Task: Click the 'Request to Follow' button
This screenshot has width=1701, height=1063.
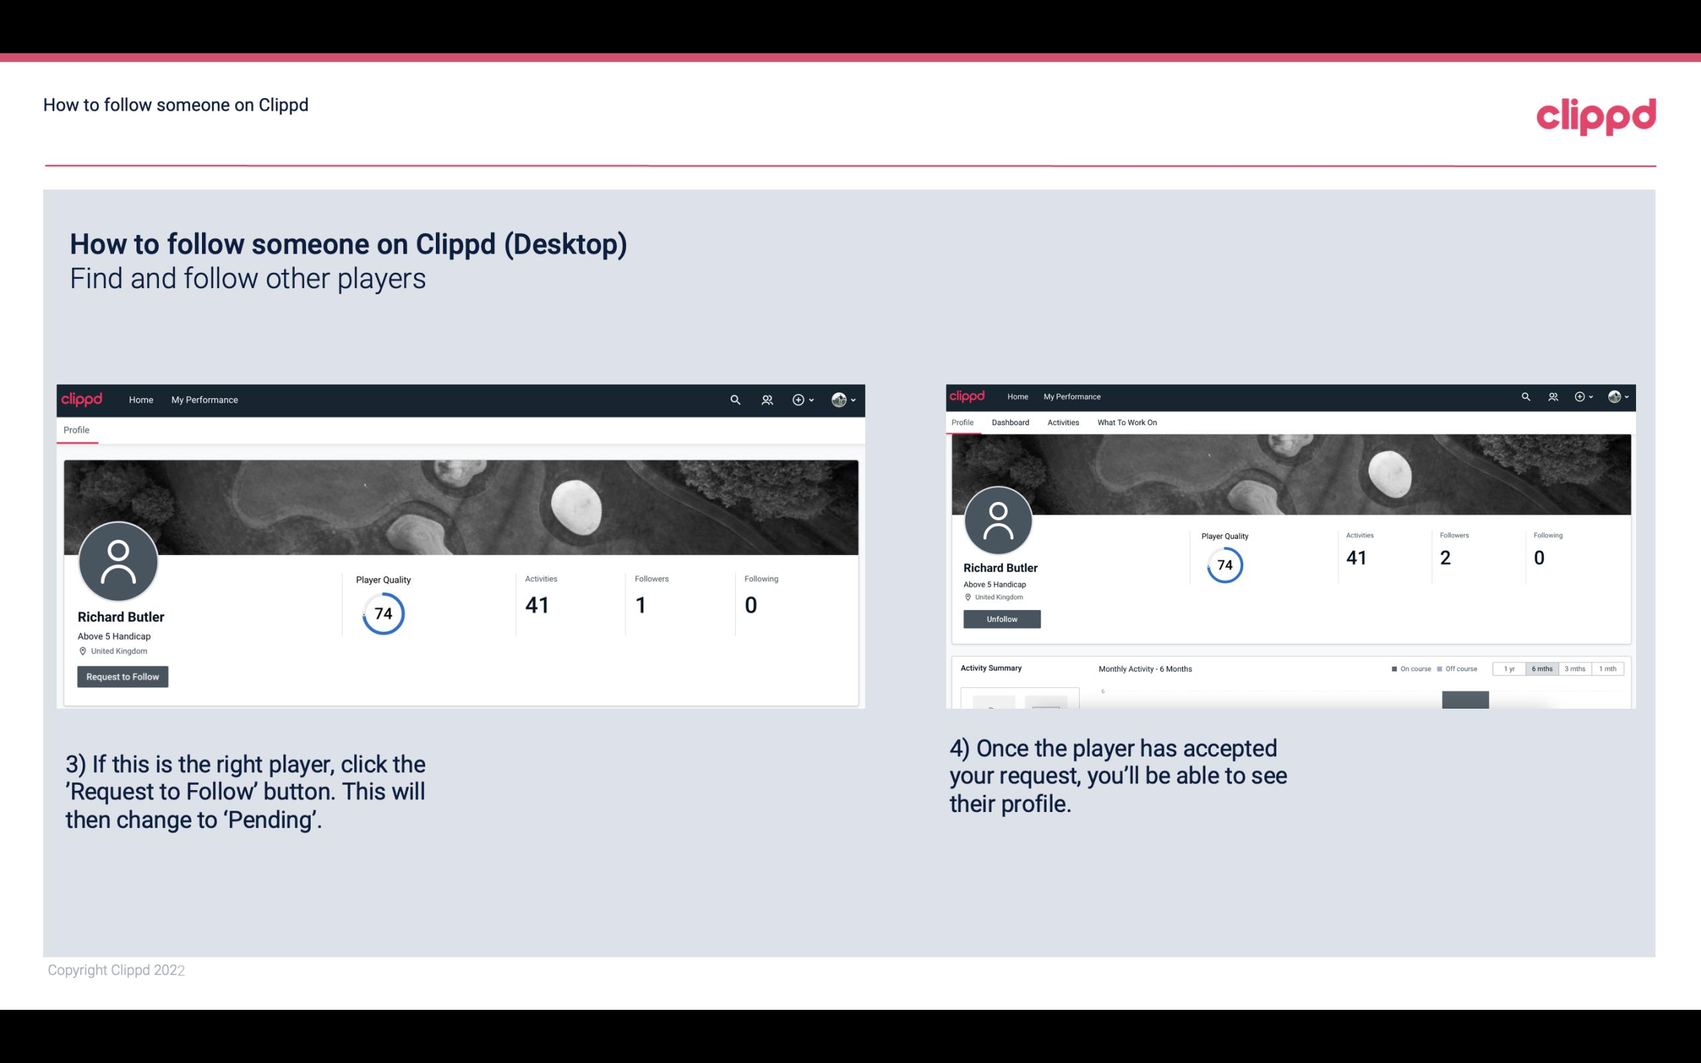Action: point(123,676)
